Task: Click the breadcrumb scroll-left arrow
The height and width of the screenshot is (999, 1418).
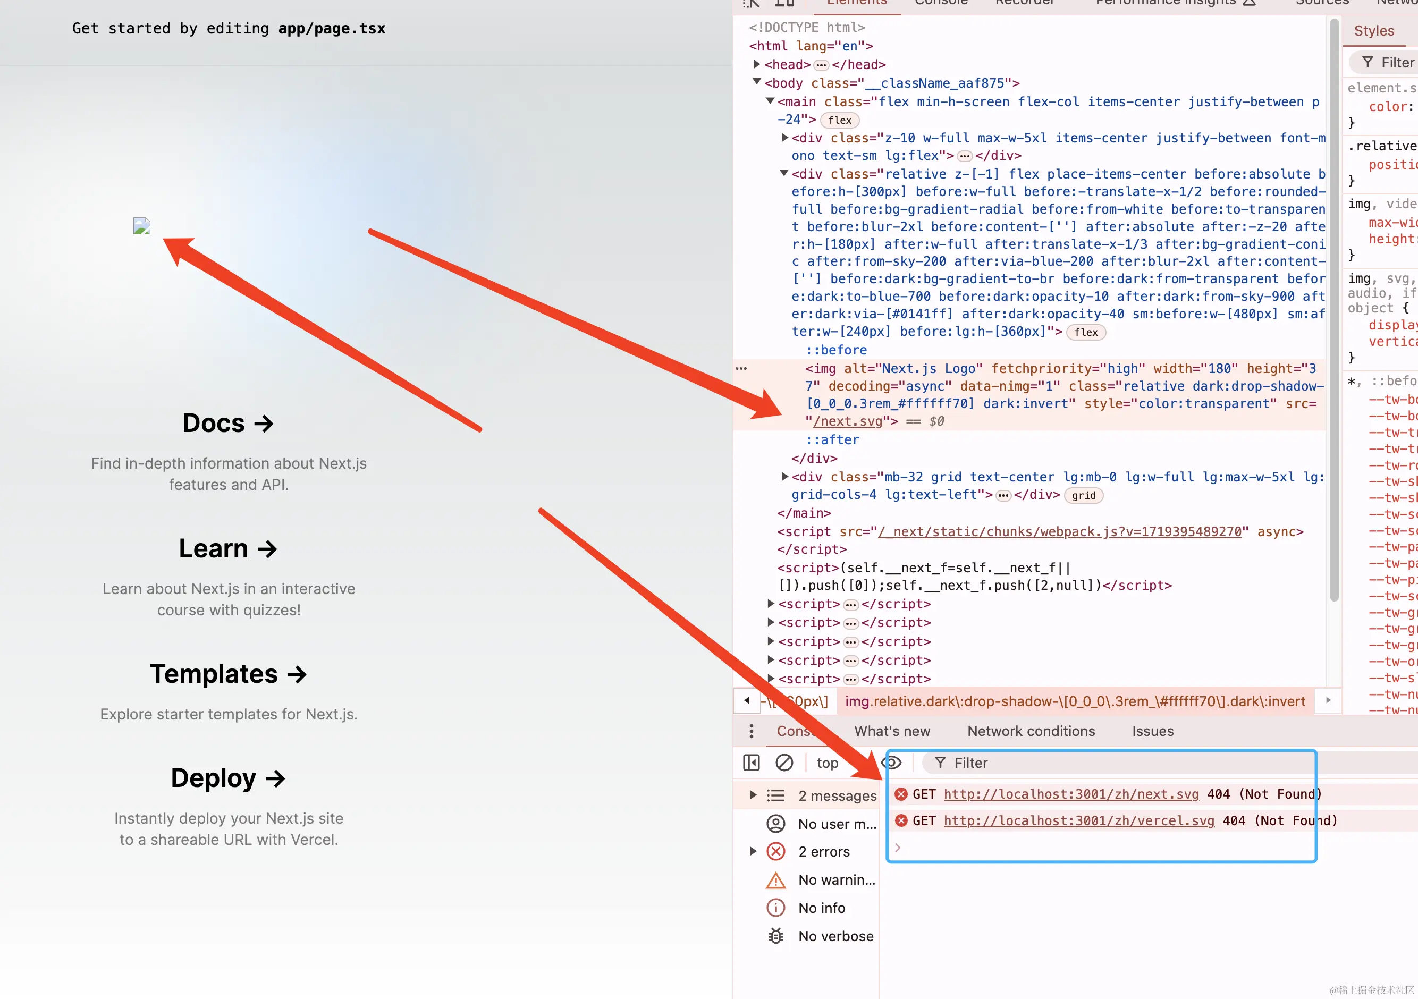Action: 747,701
